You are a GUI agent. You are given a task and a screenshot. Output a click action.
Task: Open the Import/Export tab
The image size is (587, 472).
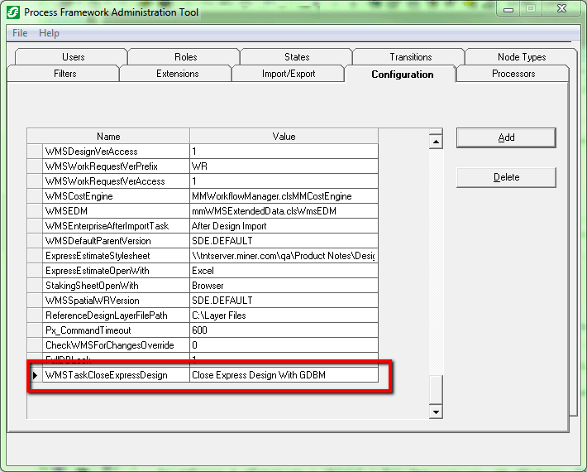coord(289,74)
